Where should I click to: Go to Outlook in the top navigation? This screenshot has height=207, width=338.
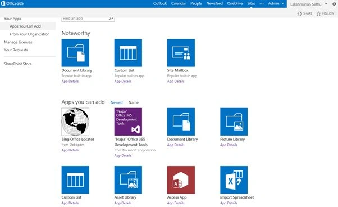click(x=160, y=3)
